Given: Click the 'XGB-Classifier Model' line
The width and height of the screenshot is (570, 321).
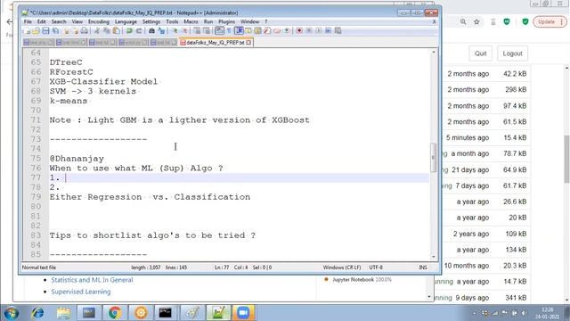Looking at the screenshot, I should point(104,81).
